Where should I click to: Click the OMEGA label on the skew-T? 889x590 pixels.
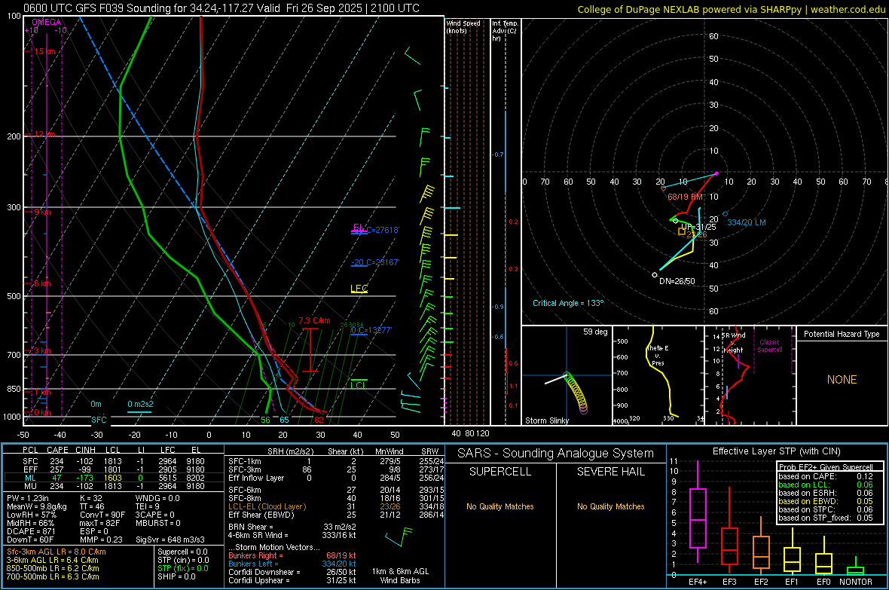coord(47,22)
